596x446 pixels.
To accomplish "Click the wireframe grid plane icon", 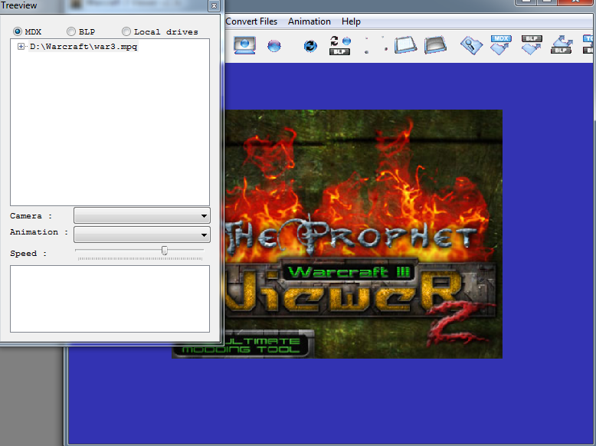I will click(405, 45).
